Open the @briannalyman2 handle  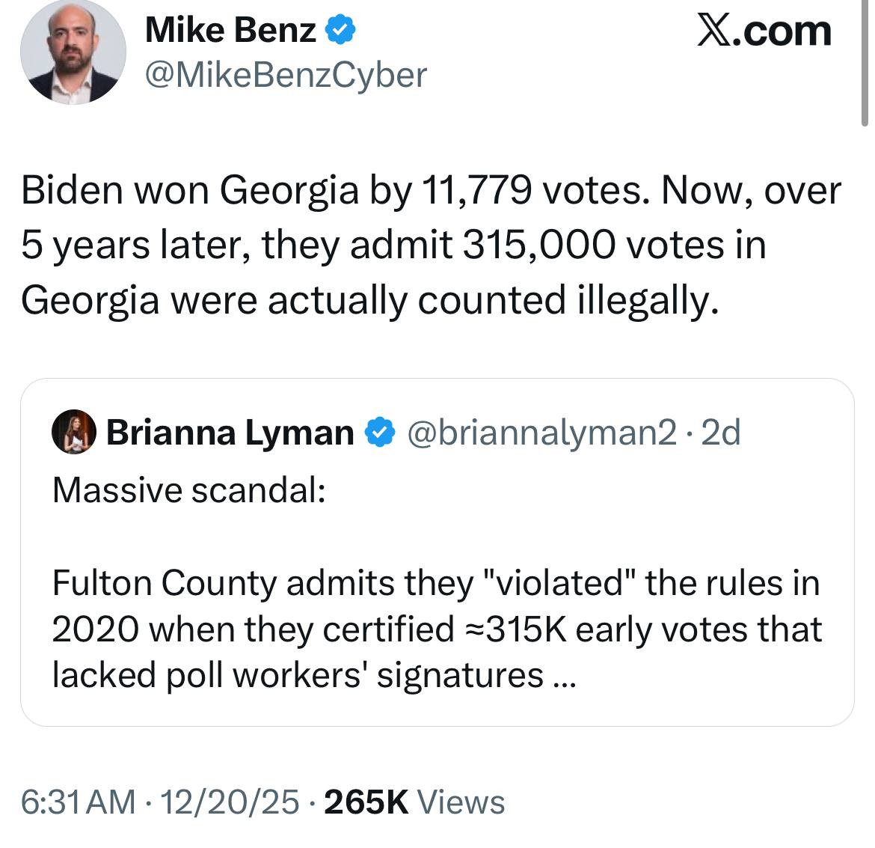540,433
